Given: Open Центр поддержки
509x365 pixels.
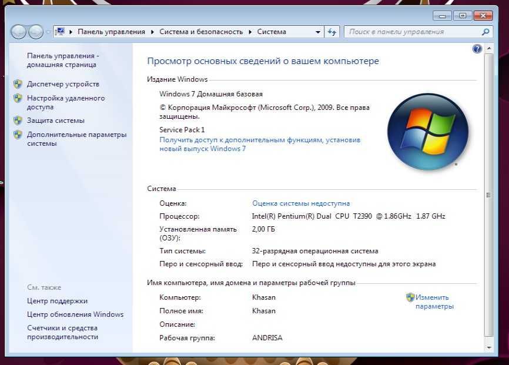Looking at the screenshot, I should point(57,301).
